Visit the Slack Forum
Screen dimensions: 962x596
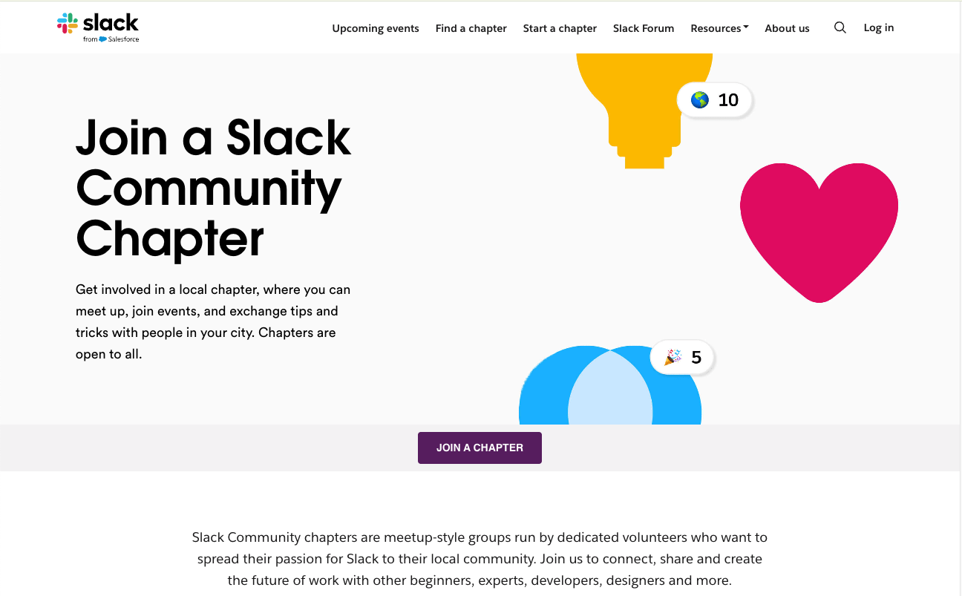tap(643, 27)
